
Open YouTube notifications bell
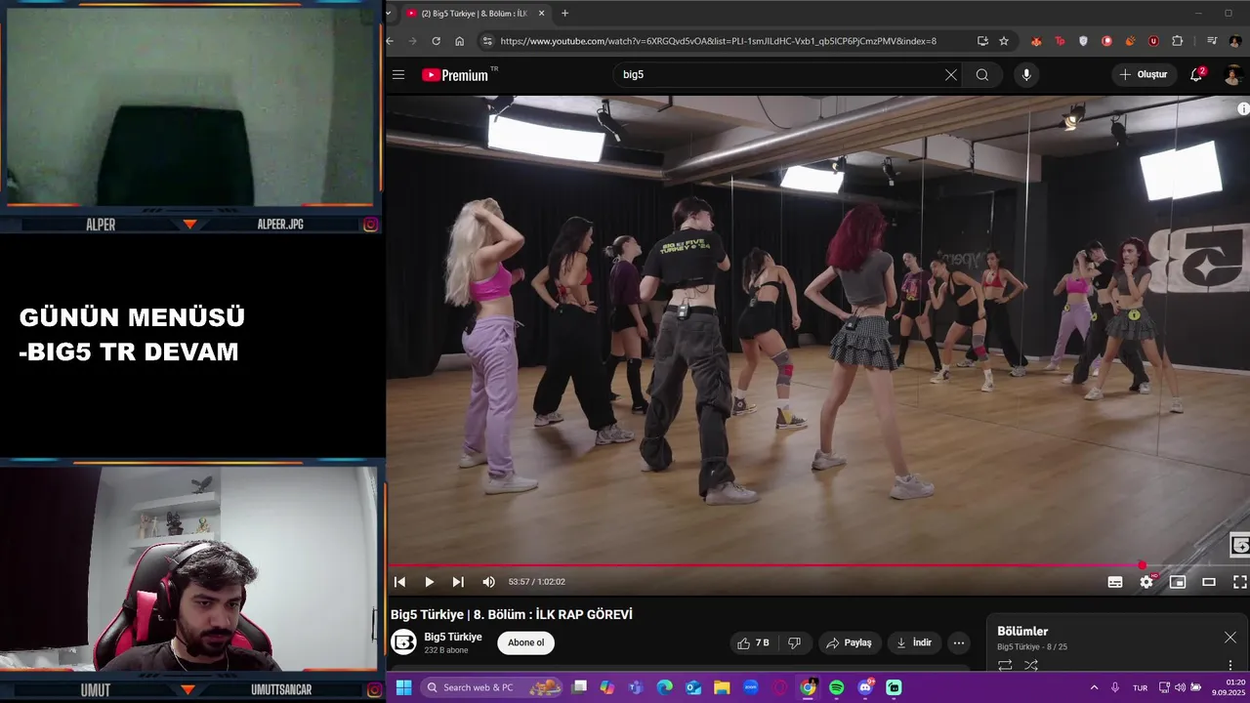pyautogui.click(x=1196, y=74)
